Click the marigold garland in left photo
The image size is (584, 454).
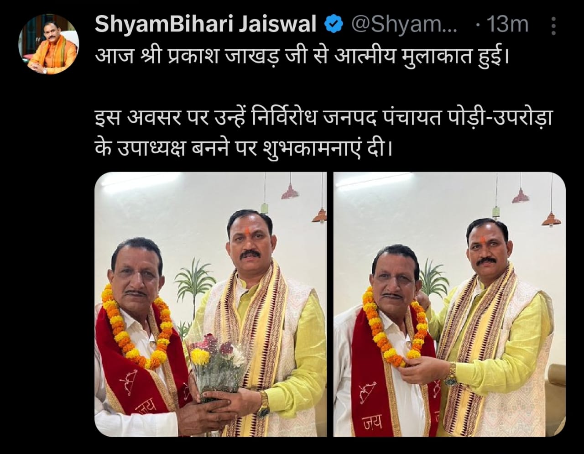click(x=137, y=326)
